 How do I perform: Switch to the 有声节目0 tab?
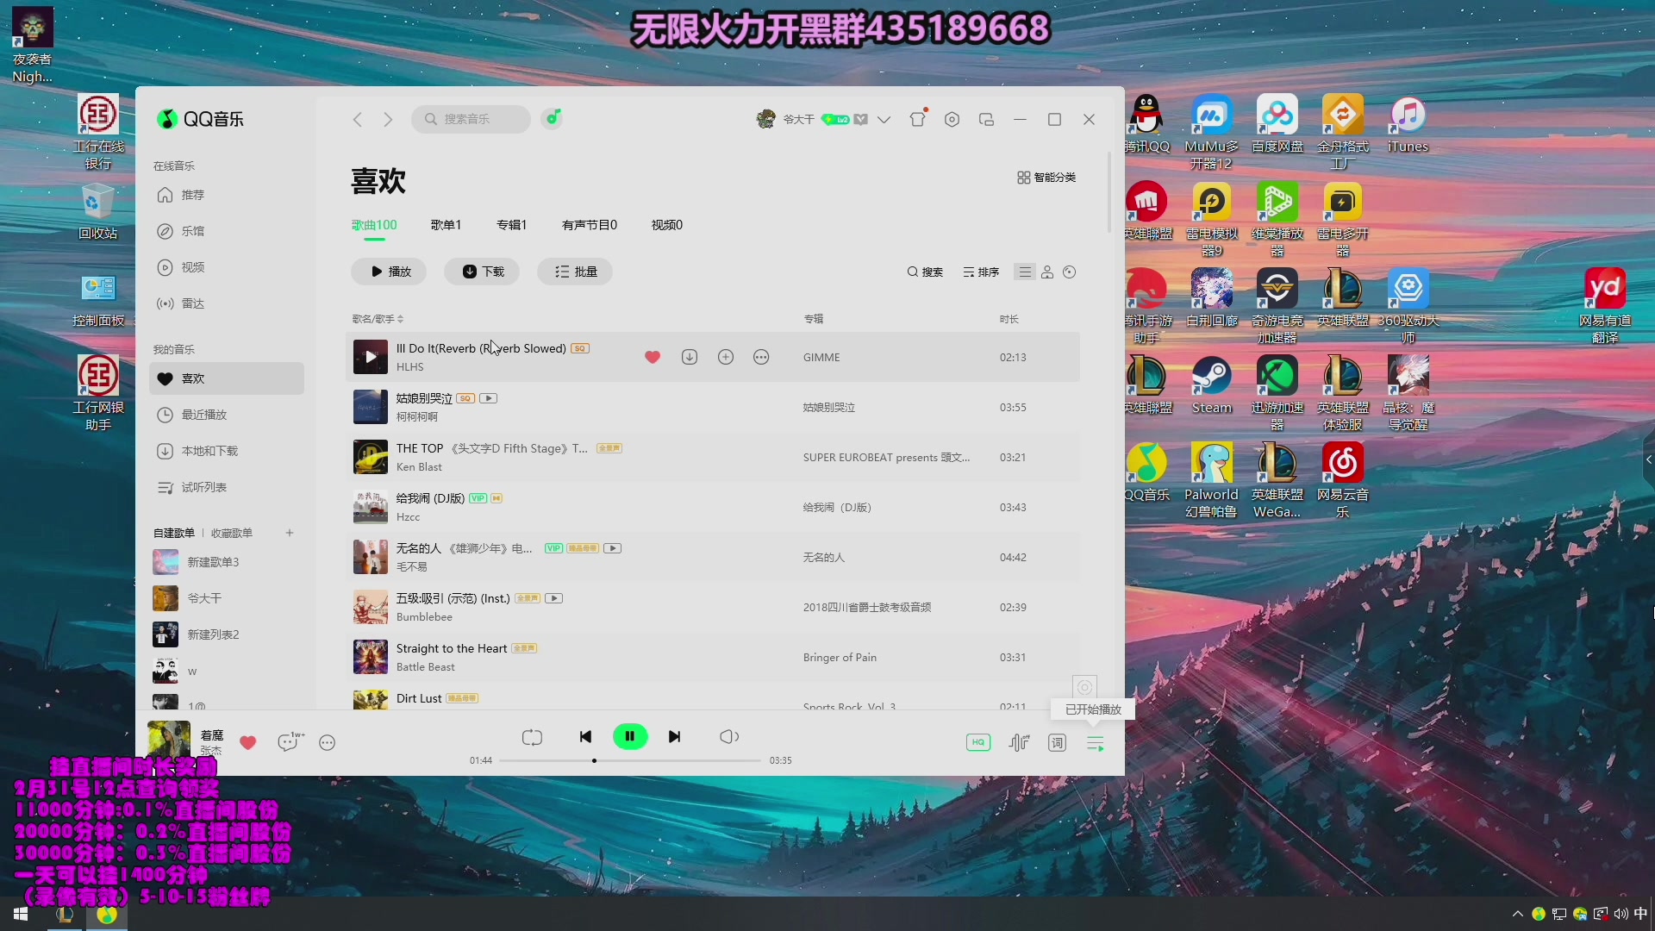coord(590,225)
